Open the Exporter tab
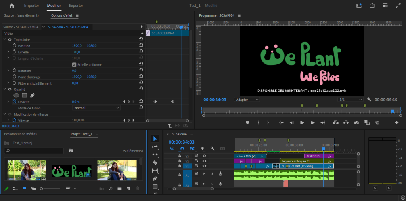406x201 pixels. (x=76, y=6)
